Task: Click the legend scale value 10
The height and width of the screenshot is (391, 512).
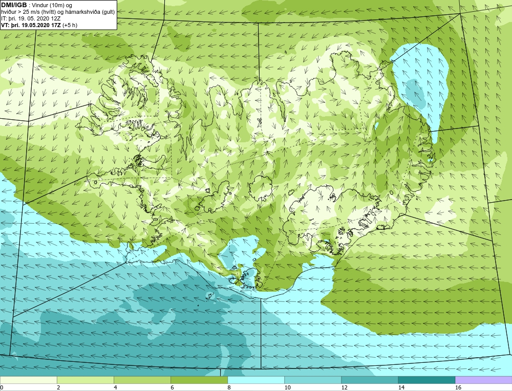Action: pyautogui.click(x=287, y=388)
